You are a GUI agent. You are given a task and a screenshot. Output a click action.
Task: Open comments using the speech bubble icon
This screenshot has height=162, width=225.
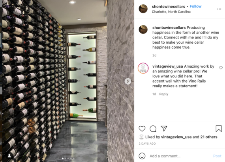(153, 129)
